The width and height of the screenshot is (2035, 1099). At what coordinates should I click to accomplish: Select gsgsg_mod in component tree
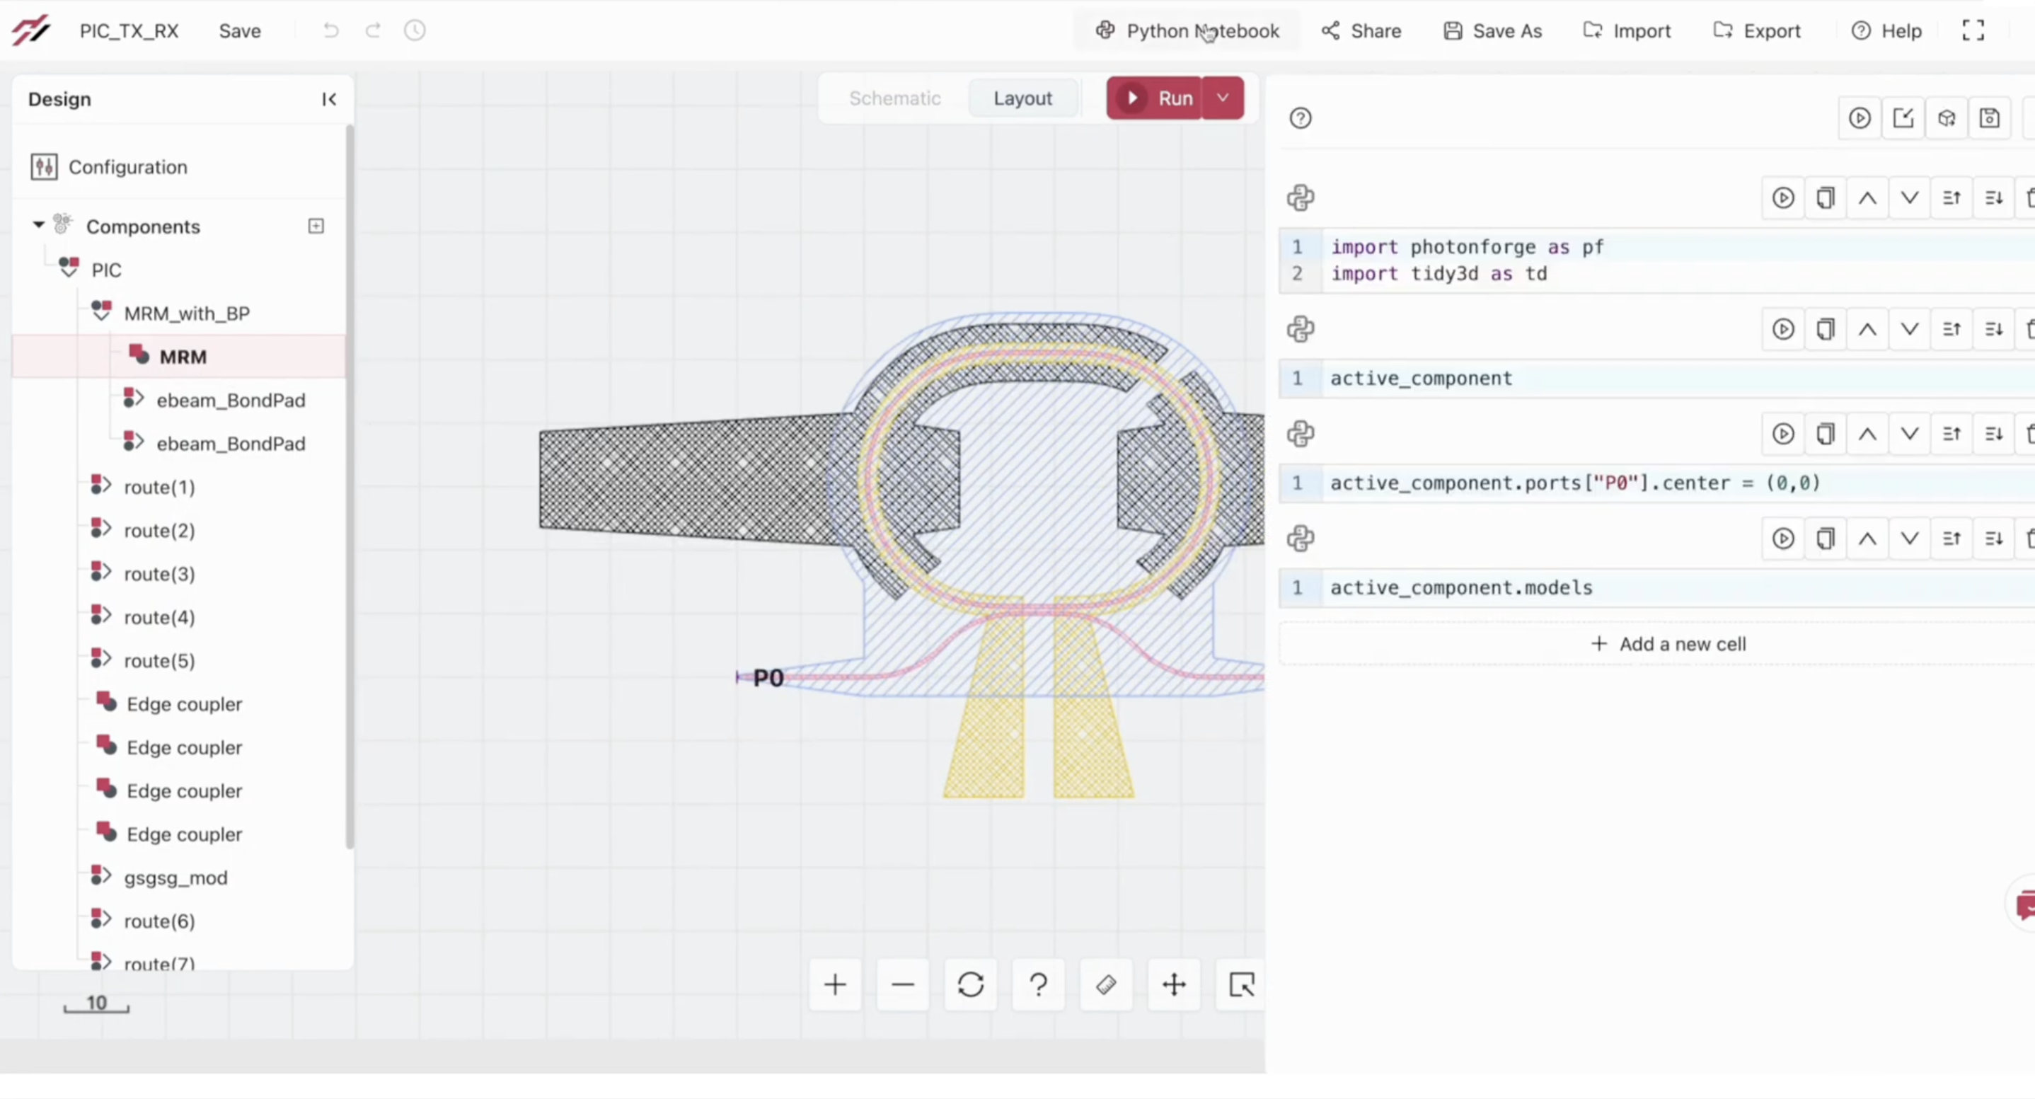pos(175,878)
